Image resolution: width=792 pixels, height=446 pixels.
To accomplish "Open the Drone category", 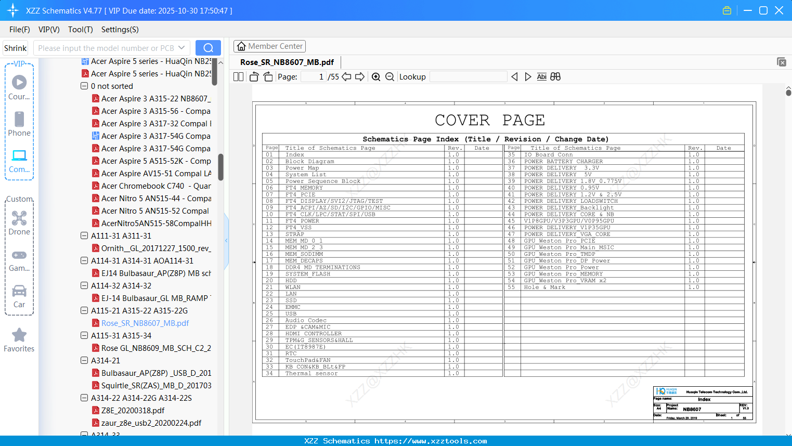I will (19, 222).
